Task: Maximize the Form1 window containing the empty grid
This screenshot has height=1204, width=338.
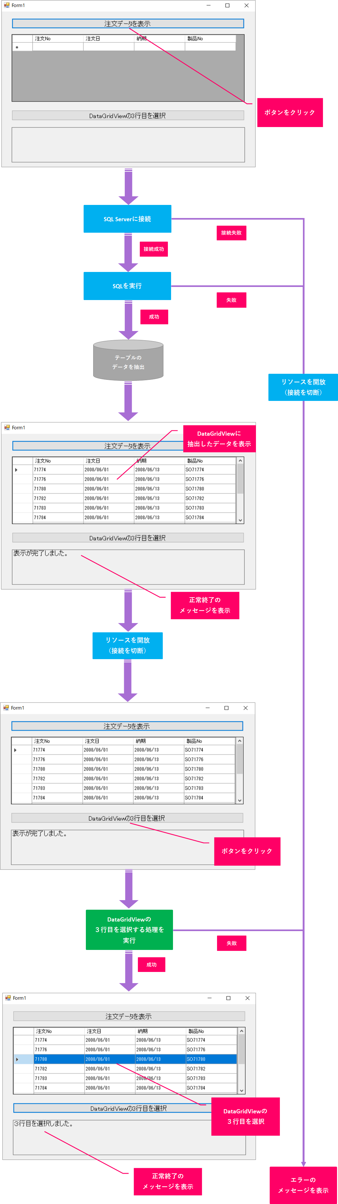Action: click(227, 6)
